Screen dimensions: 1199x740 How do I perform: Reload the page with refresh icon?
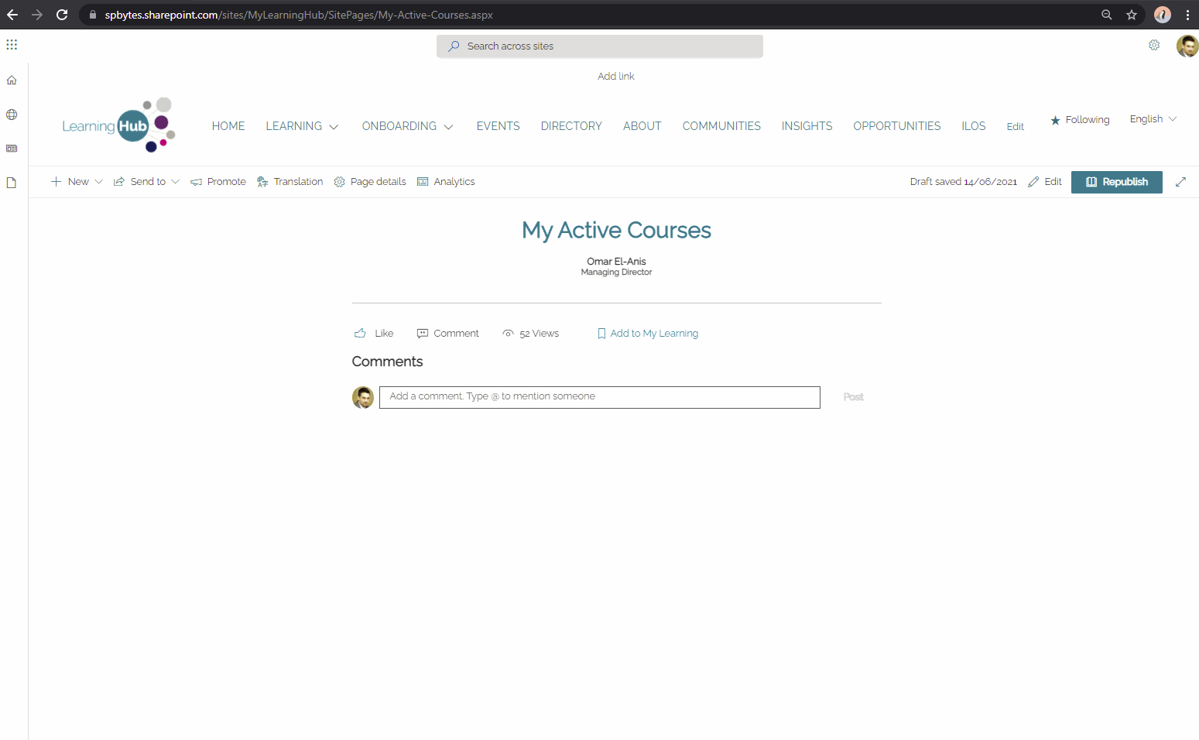click(x=62, y=15)
